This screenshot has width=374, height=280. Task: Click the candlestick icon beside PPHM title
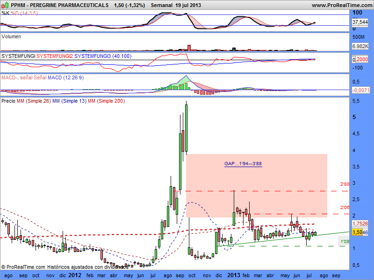(x=5, y=5)
